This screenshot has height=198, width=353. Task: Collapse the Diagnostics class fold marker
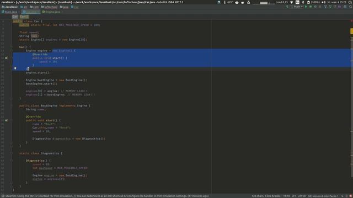pyautogui.click(x=11, y=153)
